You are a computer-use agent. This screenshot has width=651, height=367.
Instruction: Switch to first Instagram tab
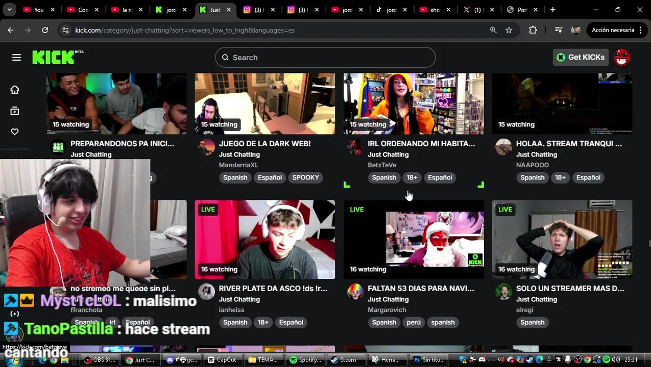click(259, 10)
